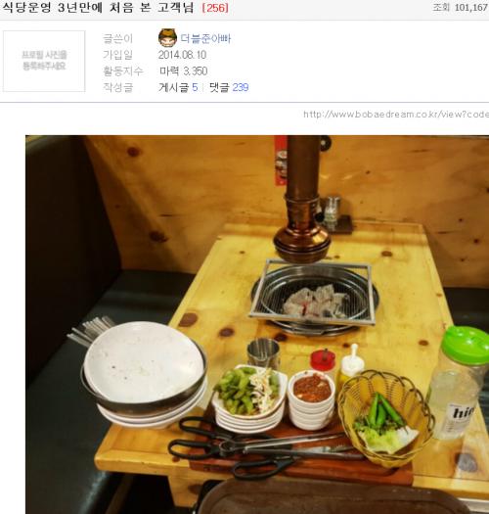Click the 작성글 label

(x=117, y=87)
